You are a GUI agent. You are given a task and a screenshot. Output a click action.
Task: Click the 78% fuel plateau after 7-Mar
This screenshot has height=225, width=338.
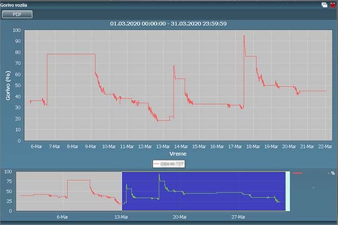70,54
